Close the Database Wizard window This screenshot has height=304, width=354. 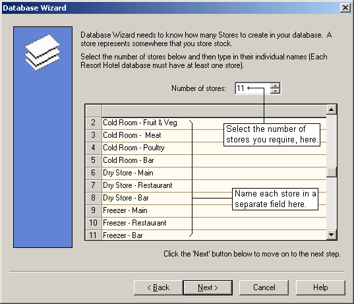[x=345, y=8]
